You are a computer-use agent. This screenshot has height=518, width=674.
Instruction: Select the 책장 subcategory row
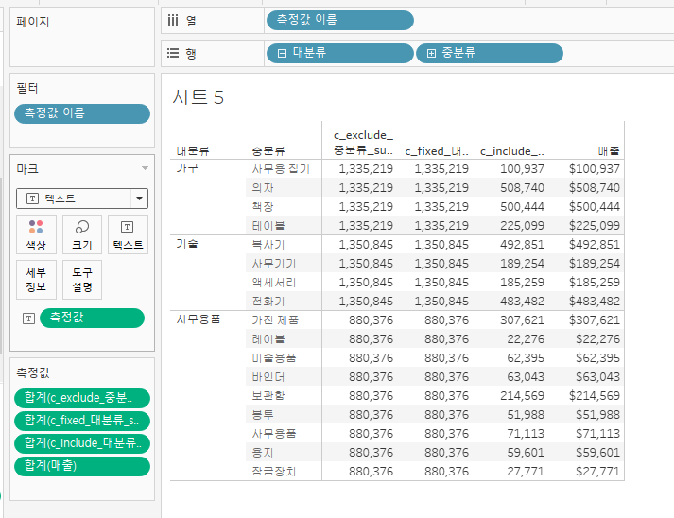(x=263, y=207)
